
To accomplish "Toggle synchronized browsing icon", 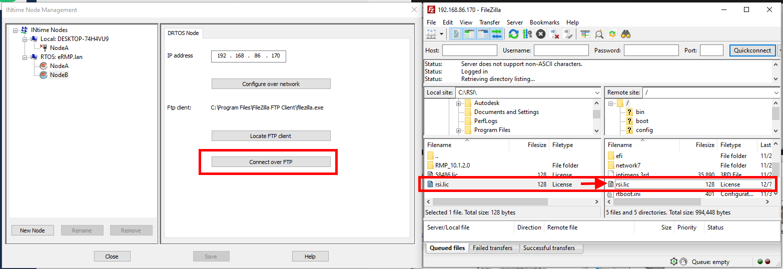I will click(x=612, y=34).
